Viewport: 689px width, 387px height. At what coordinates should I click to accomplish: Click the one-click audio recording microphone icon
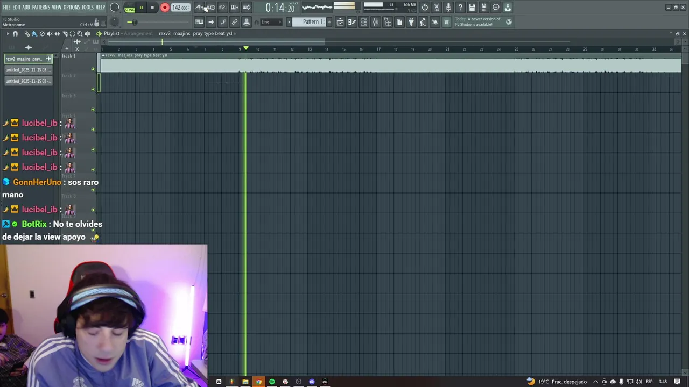pos(448,8)
